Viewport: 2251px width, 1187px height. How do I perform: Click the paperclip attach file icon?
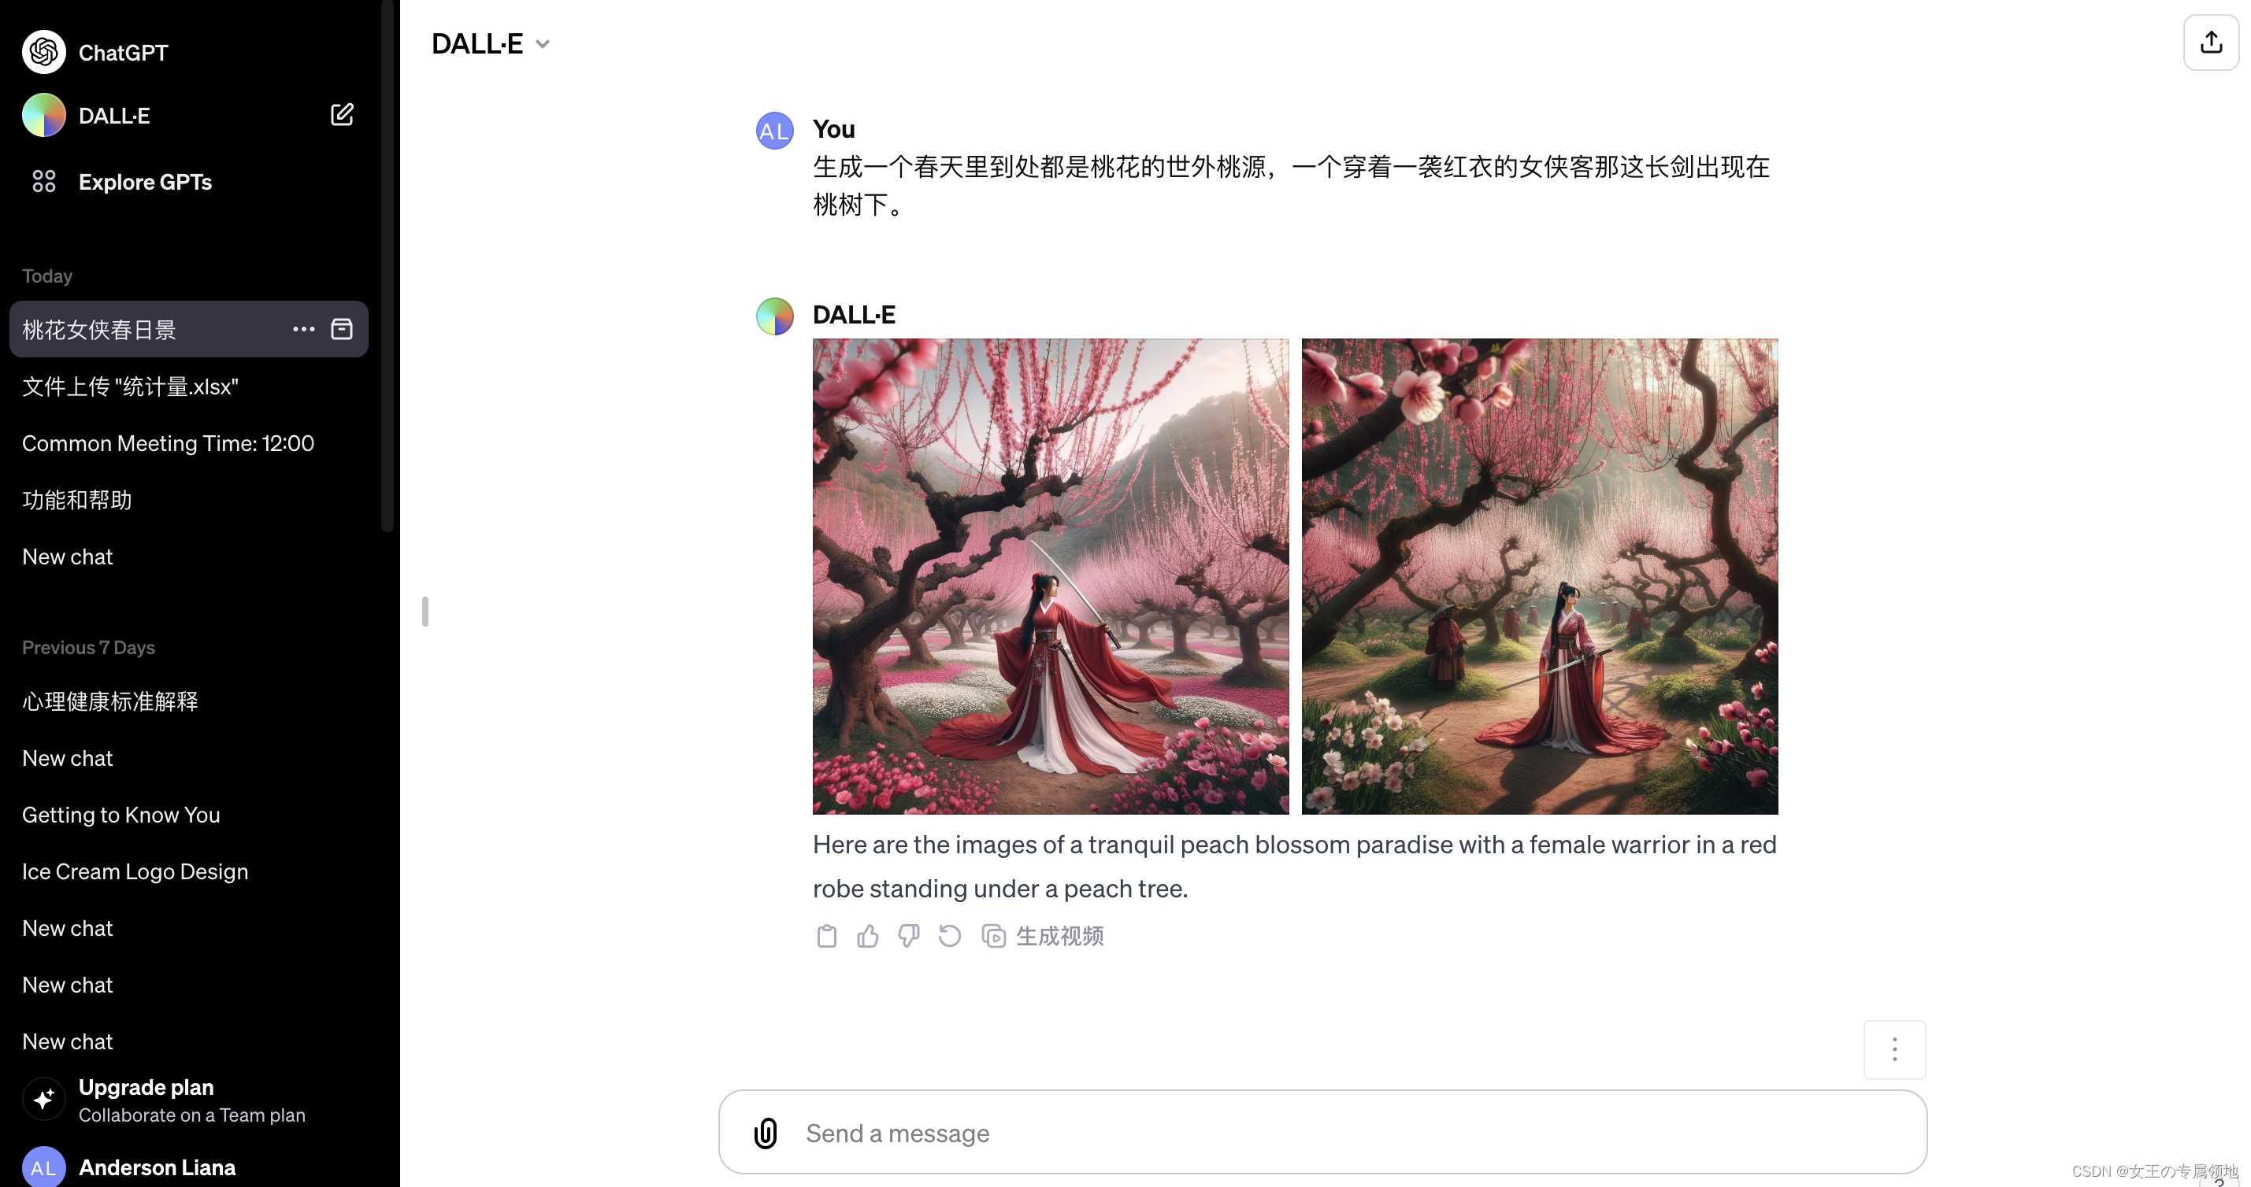(766, 1133)
